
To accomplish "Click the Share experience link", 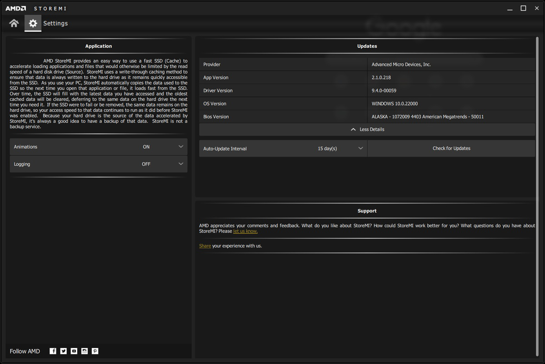I will tap(205, 246).
